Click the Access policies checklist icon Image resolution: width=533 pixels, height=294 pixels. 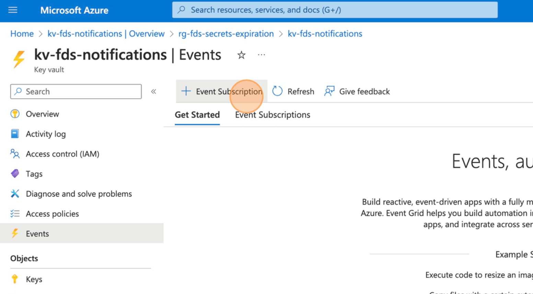pyautogui.click(x=15, y=214)
